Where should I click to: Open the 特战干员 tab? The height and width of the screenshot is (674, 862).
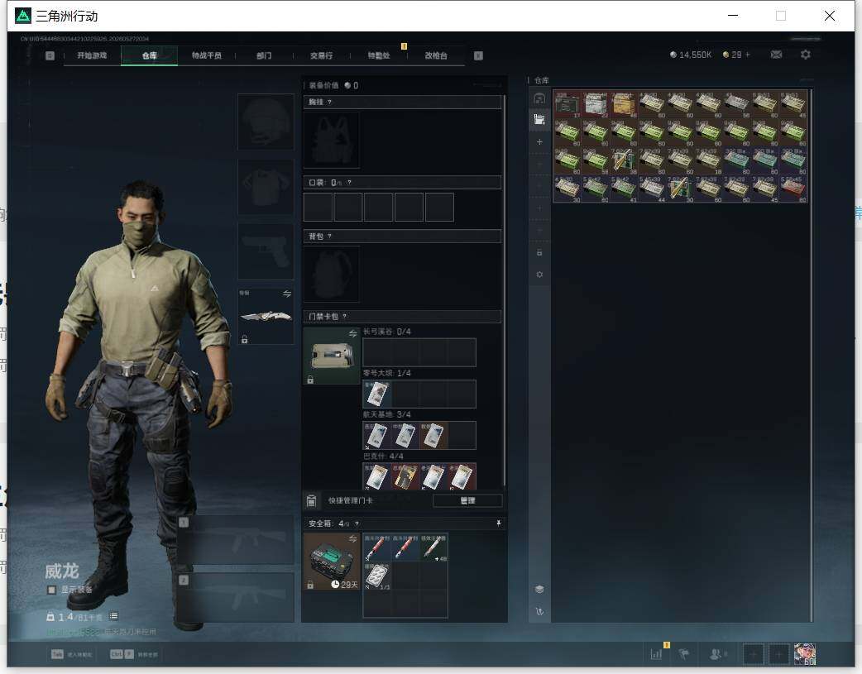[x=206, y=55]
